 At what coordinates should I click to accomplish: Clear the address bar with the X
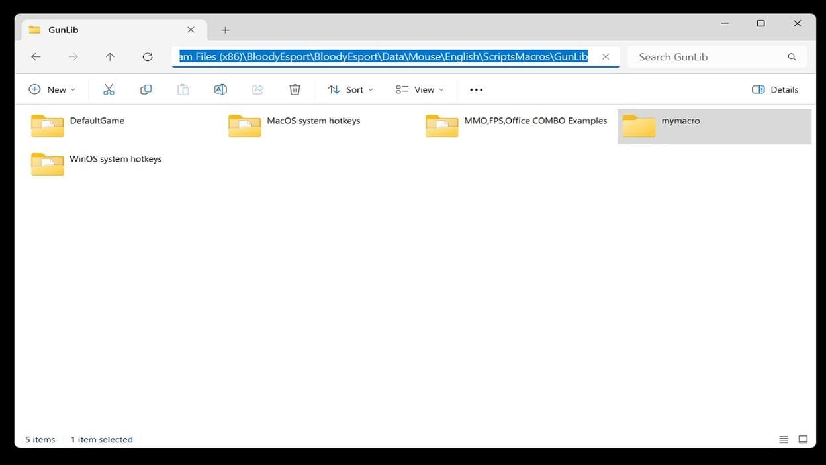pyautogui.click(x=606, y=57)
